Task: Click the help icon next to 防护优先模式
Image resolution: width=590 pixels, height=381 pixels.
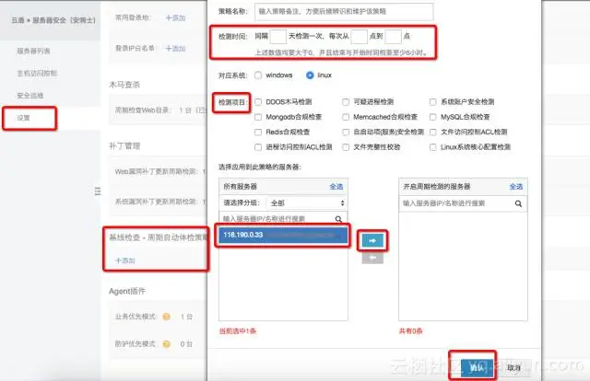Action: [x=166, y=344]
